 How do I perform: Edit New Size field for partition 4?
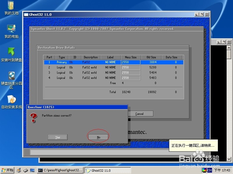130,78
